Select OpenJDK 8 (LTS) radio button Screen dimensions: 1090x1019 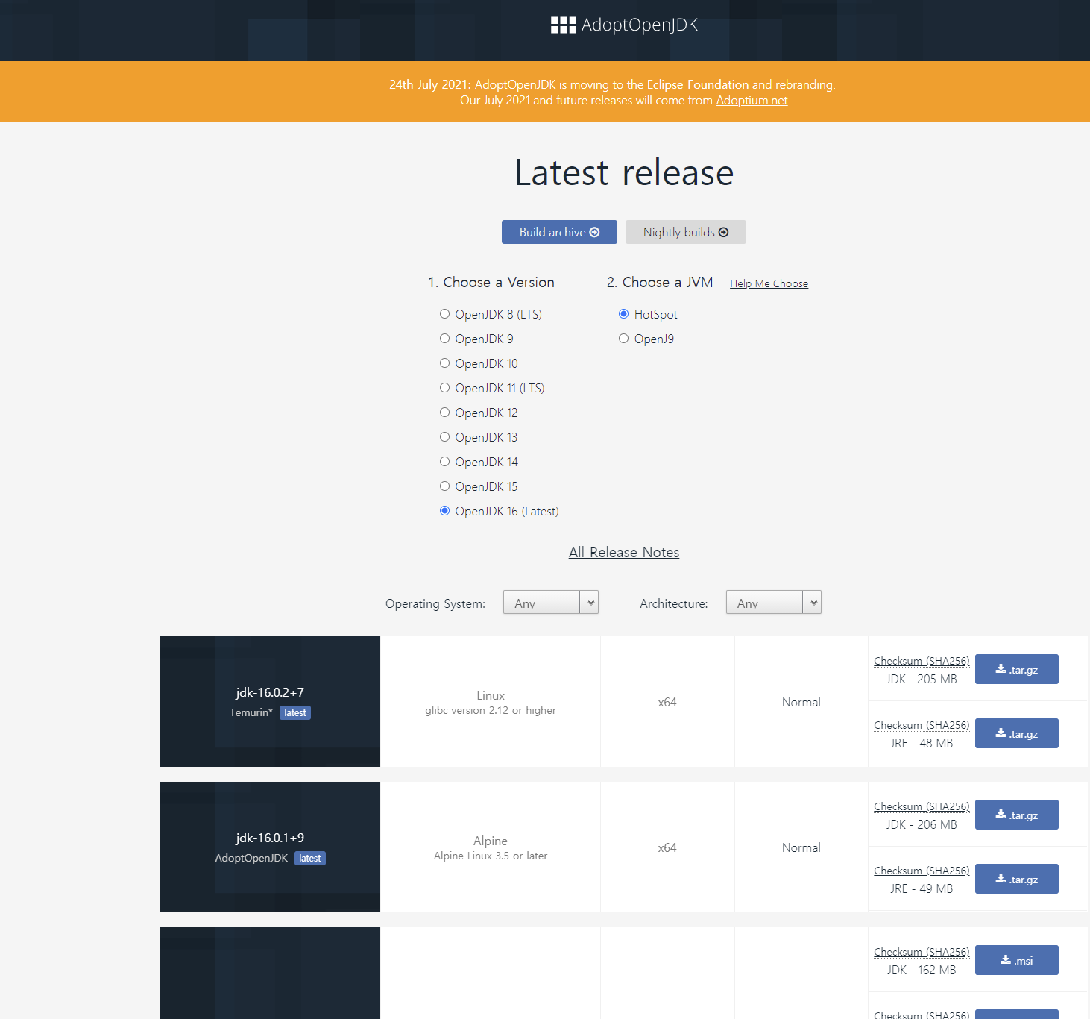click(x=444, y=314)
